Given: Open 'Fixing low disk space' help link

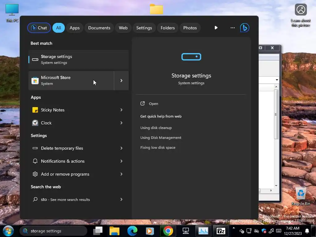Looking at the screenshot, I should [158, 147].
